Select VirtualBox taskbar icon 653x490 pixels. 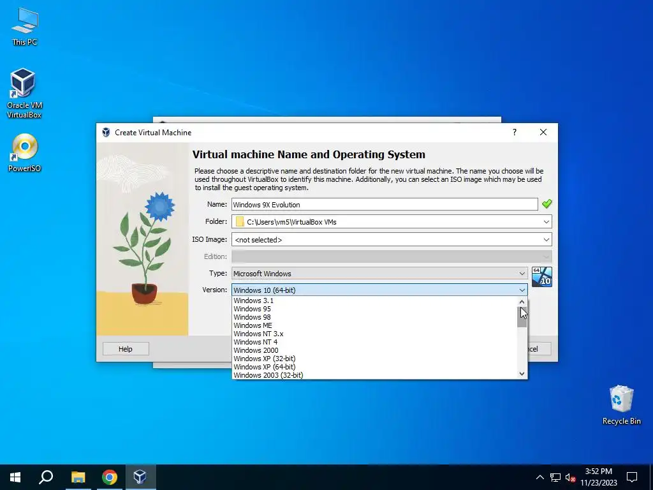(140, 477)
